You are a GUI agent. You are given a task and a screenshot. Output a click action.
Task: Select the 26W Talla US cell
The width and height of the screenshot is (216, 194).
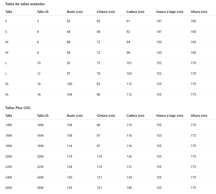coord(40,188)
